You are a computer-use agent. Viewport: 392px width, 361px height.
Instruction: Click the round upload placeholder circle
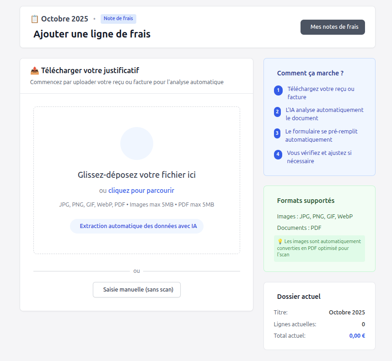pyautogui.click(x=137, y=143)
